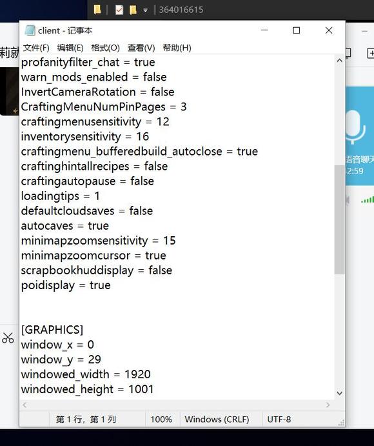
Task: Open the 文件(F) menu
Action: pos(36,48)
